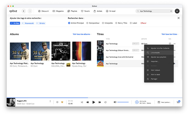Open the Playlists section
The width and height of the screenshot is (189, 115).
pyautogui.click(x=72, y=11)
